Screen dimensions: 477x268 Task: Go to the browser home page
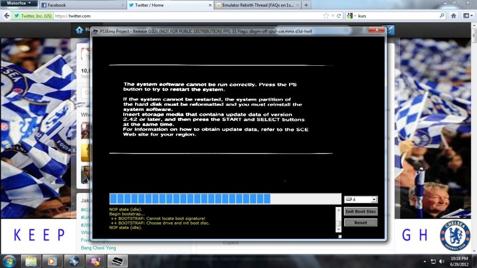(x=454, y=16)
